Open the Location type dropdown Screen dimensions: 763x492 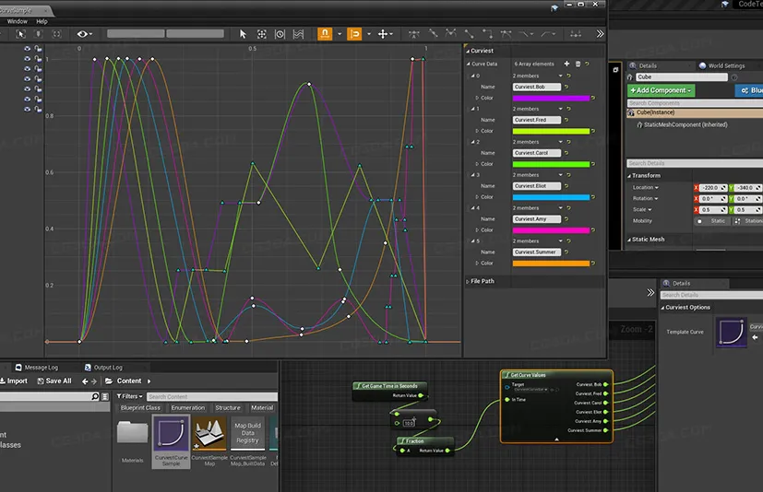pos(646,188)
